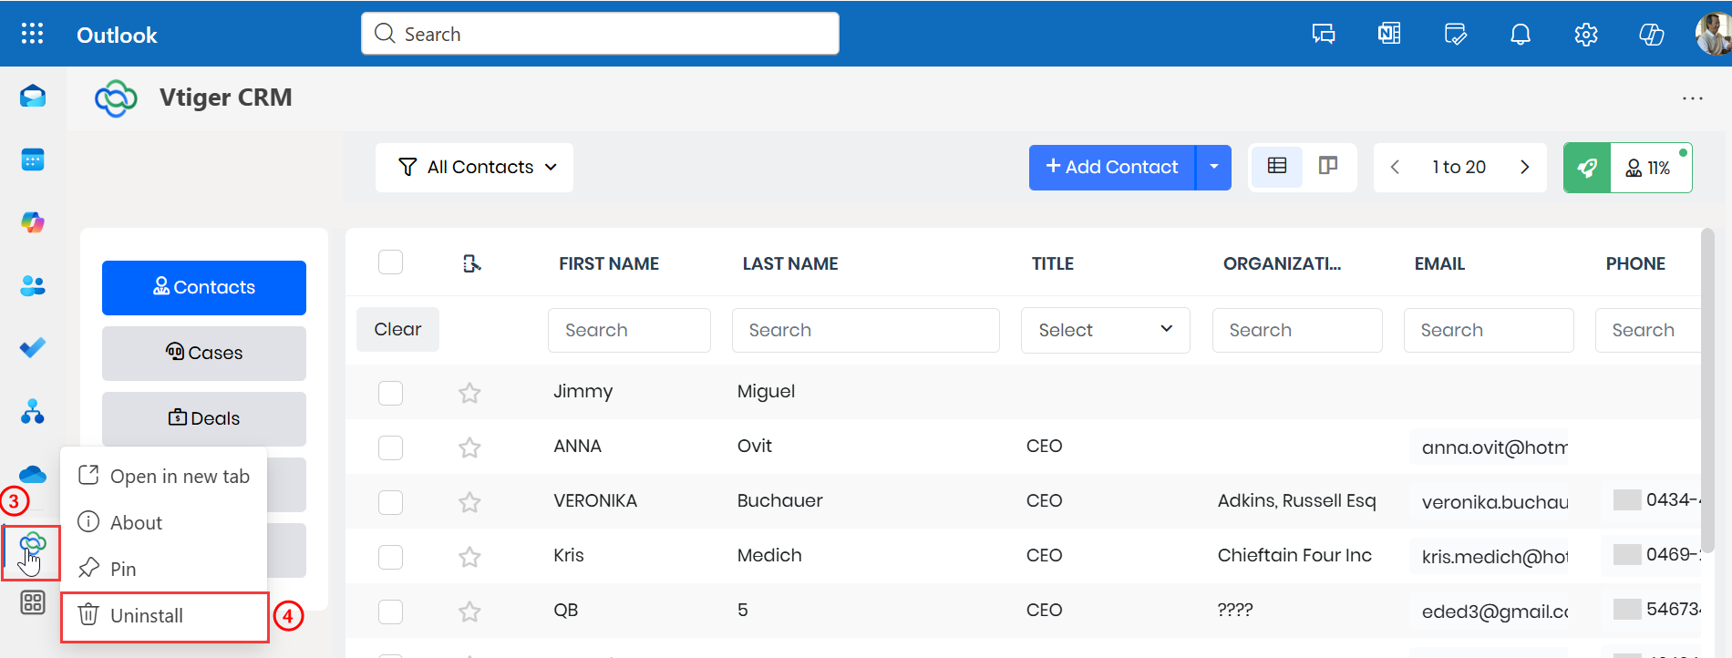Image resolution: width=1732 pixels, height=658 pixels.
Task: Open More apps grid icon
Action: [33, 602]
